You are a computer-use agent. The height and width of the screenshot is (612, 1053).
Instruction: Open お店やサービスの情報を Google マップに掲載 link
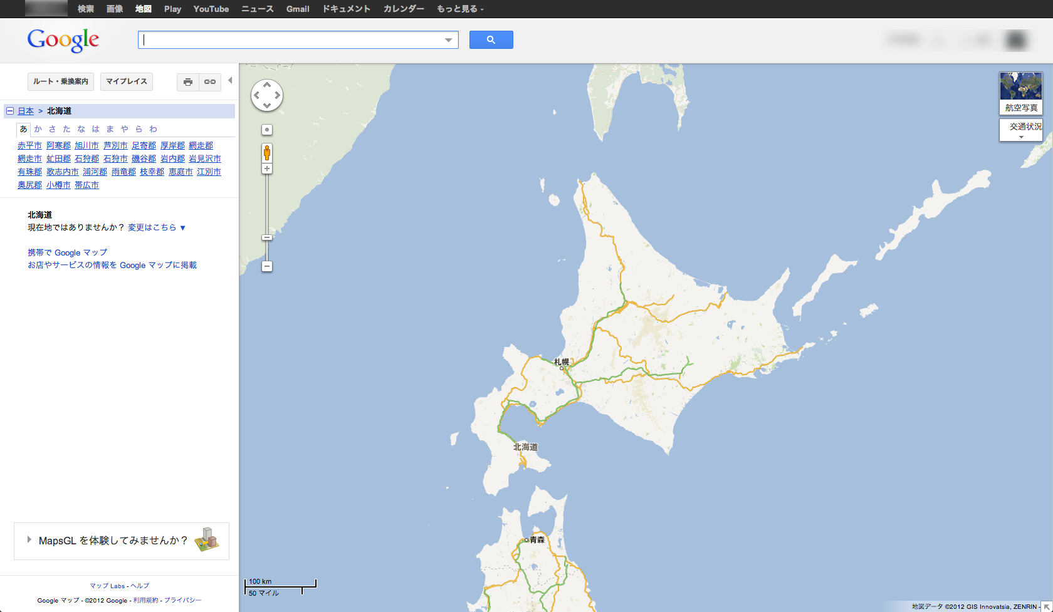(x=112, y=265)
